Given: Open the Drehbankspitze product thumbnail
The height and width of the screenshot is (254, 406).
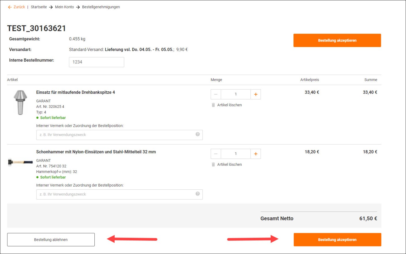Looking at the screenshot, I should click(x=20, y=102).
